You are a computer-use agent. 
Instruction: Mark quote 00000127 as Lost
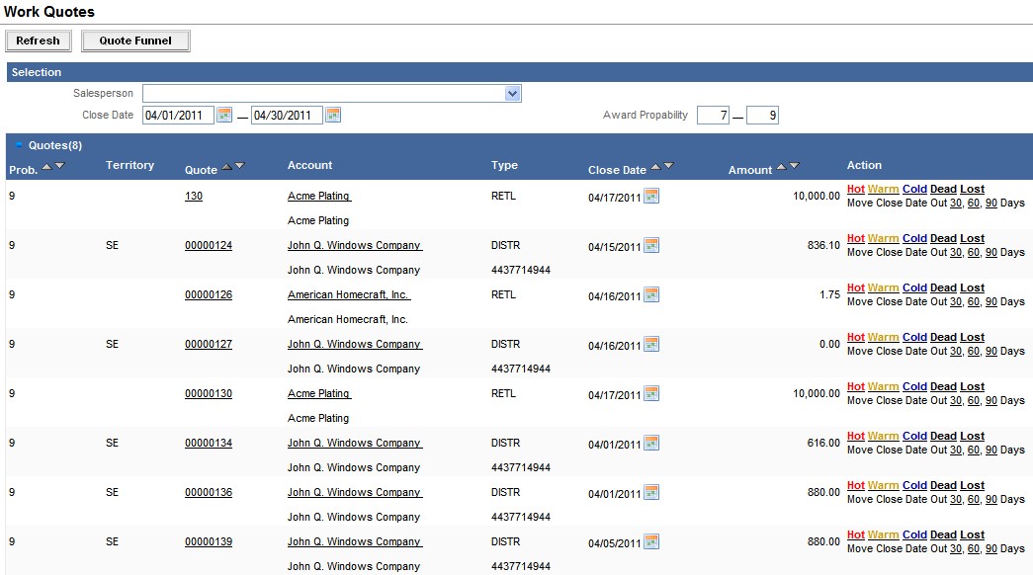click(x=972, y=337)
